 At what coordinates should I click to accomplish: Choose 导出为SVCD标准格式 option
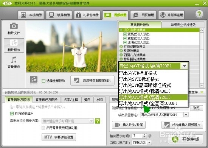point(153,79)
